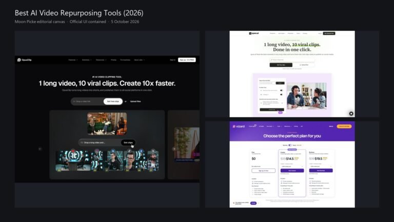Image resolution: width=394 pixels, height=222 pixels.
Task: Click Upload files on the dark OpusClip page
Action: 135,101
